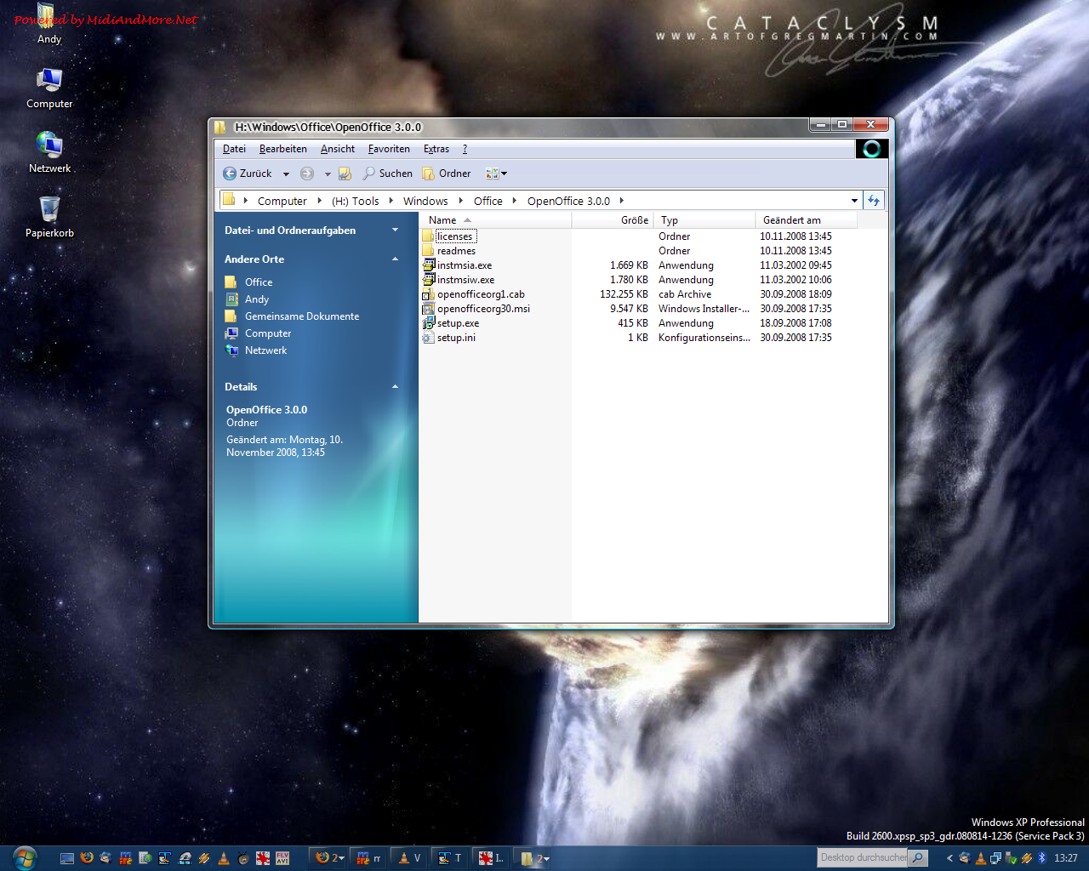The image size is (1089, 871).
Task: Open the Ansicht menu
Action: point(337,149)
